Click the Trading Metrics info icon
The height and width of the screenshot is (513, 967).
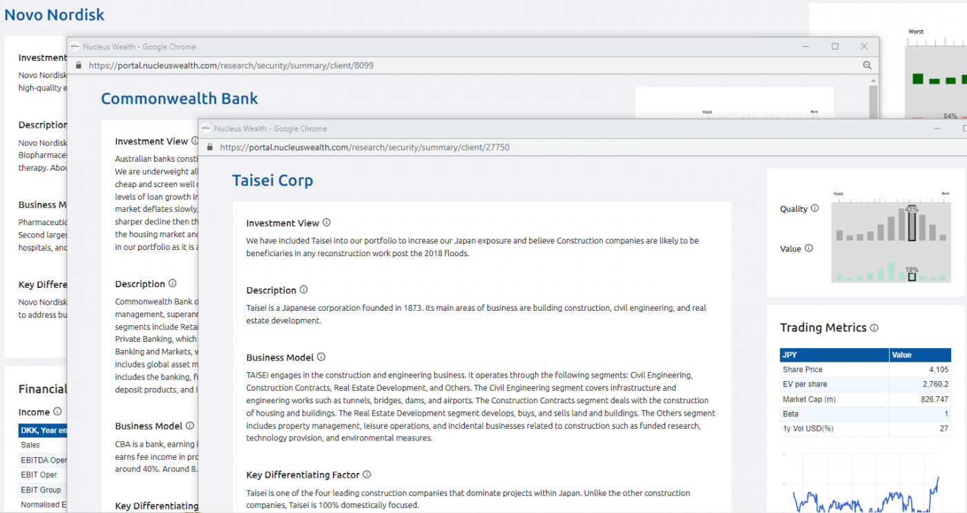(x=874, y=328)
